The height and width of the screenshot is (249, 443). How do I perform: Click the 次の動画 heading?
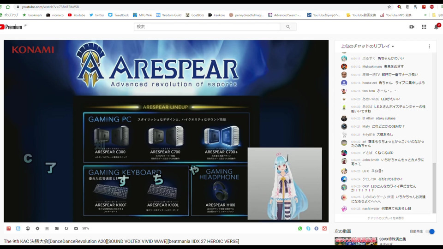pyautogui.click(x=343, y=231)
